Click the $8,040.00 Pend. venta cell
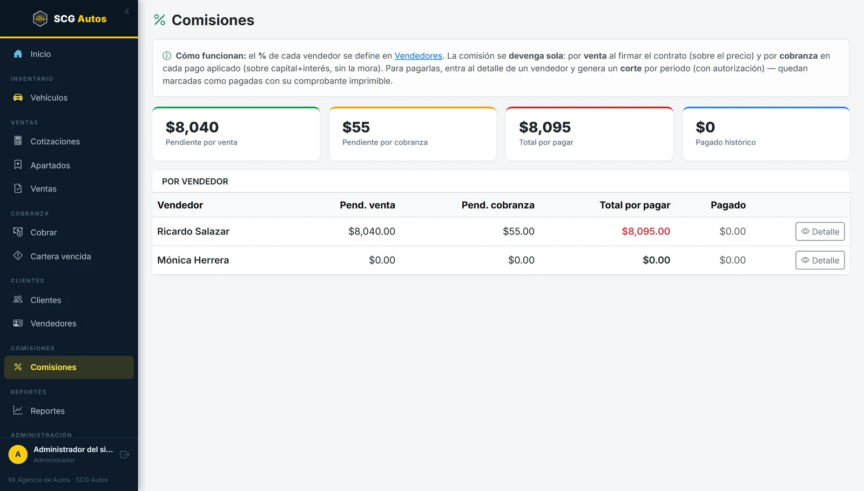The height and width of the screenshot is (491, 864). [x=372, y=231]
